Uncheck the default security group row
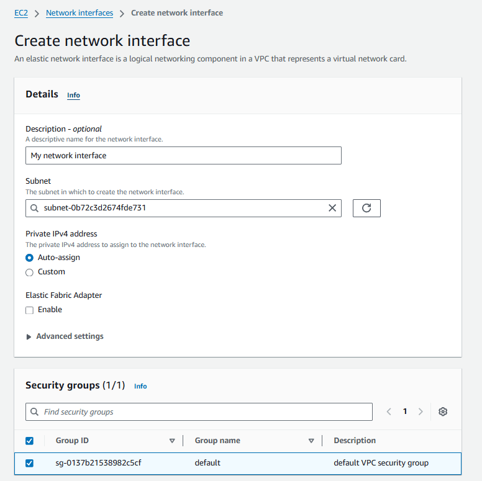Viewport: 482px width, 481px height. click(x=29, y=463)
